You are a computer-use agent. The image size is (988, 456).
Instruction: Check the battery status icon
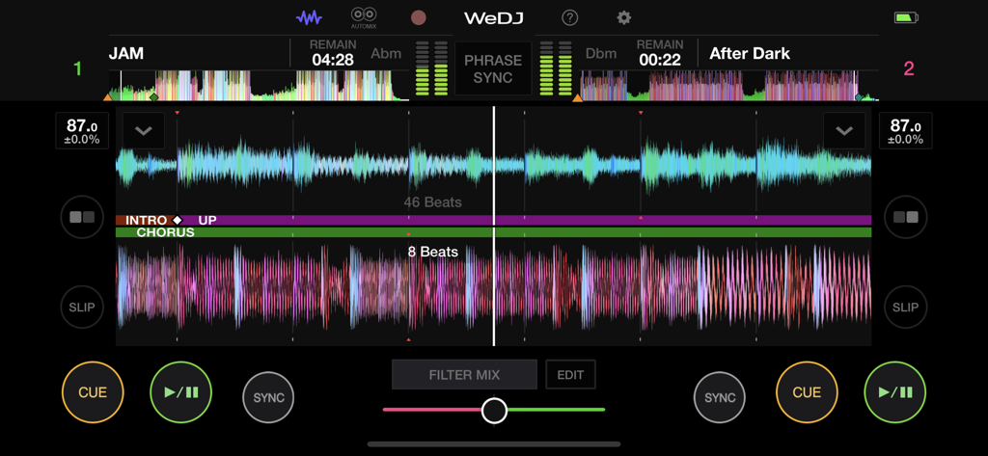click(906, 17)
